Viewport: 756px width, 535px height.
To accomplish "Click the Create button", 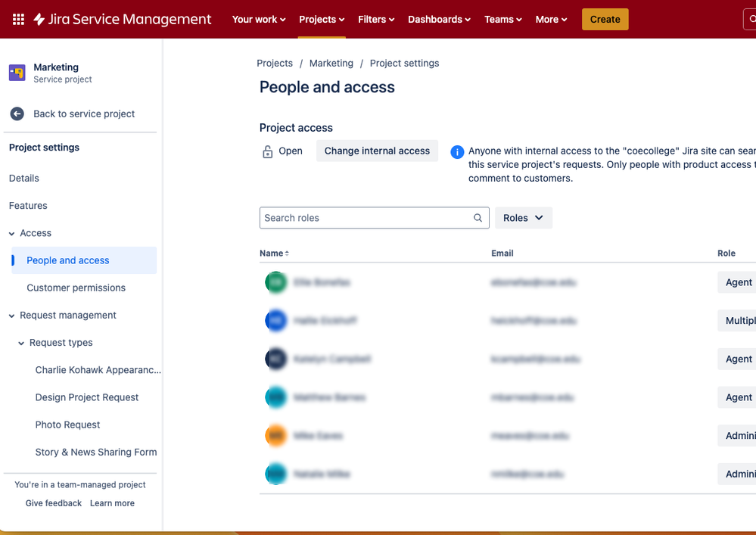I will click(605, 19).
